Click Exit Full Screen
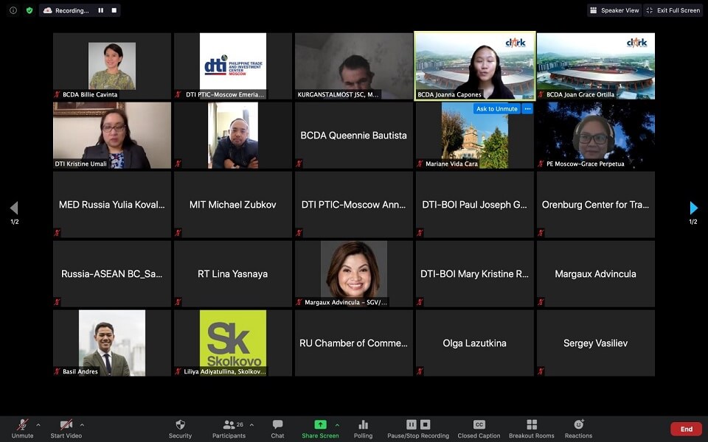The image size is (708, 442). pos(673,10)
